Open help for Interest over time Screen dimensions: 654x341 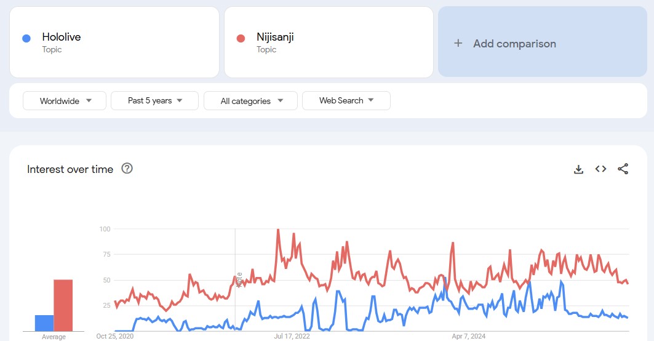coord(127,168)
